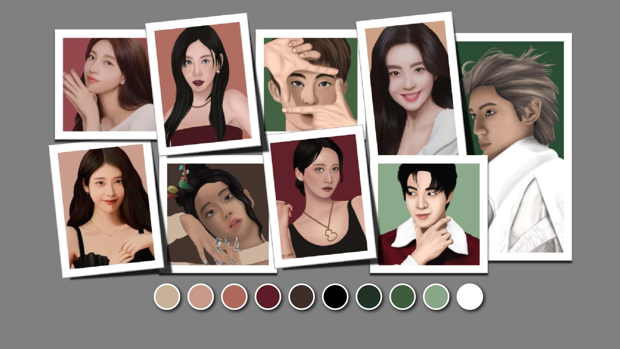
Task: Choose the burgundy maroon color swatch
Action: pyautogui.click(x=268, y=297)
